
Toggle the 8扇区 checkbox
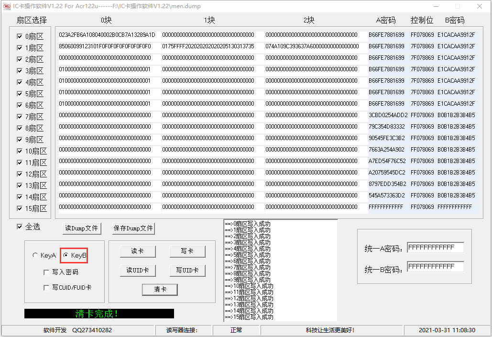pyautogui.click(x=20, y=128)
